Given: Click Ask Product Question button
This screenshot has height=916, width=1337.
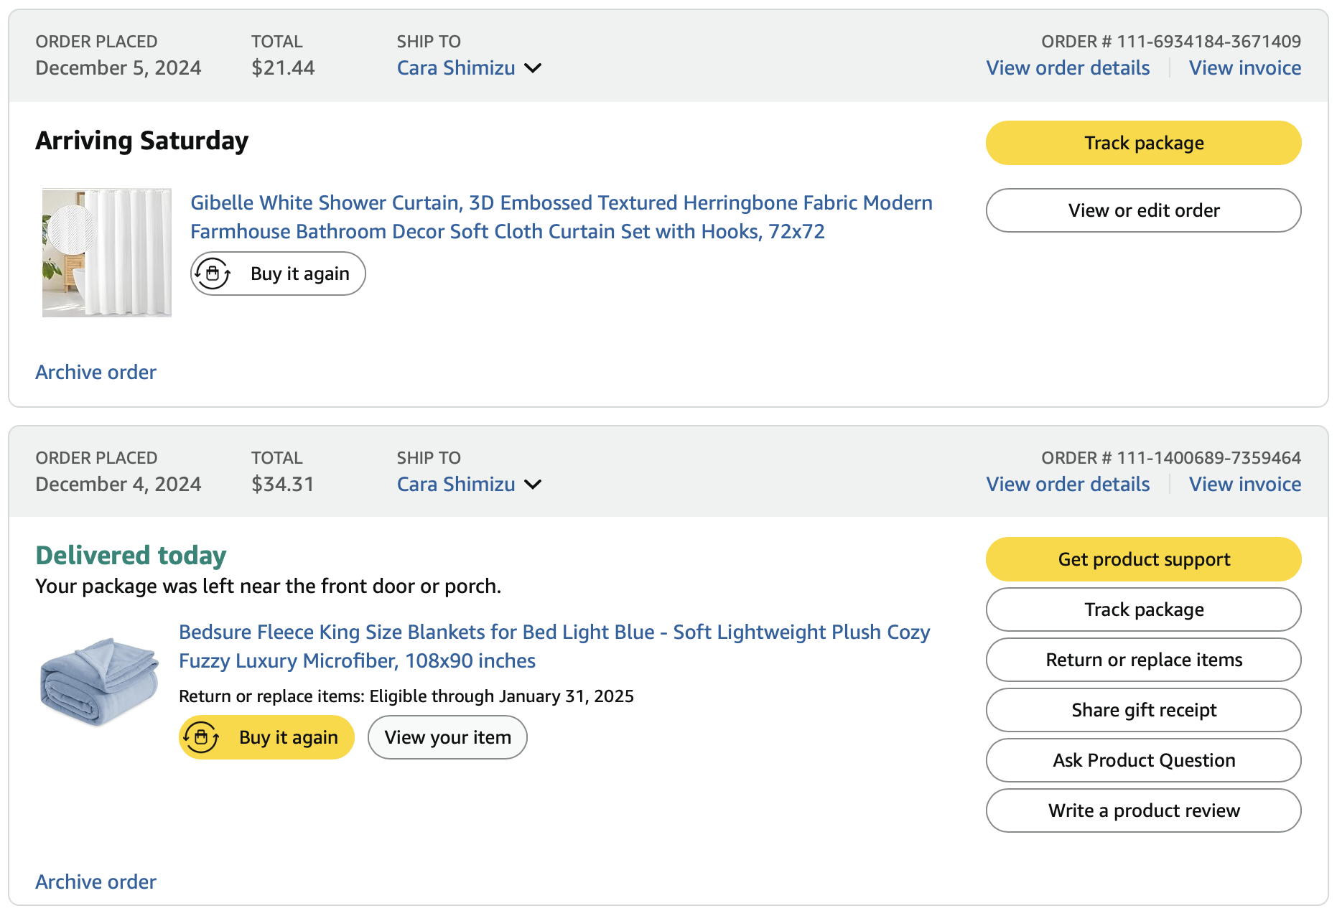Looking at the screenshot, I should click(1143, 760).
